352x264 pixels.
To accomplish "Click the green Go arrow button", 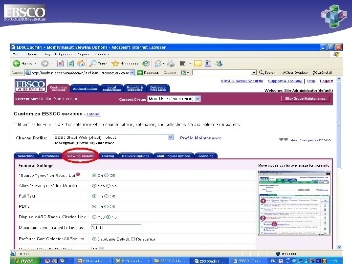I will coord(140,73).
